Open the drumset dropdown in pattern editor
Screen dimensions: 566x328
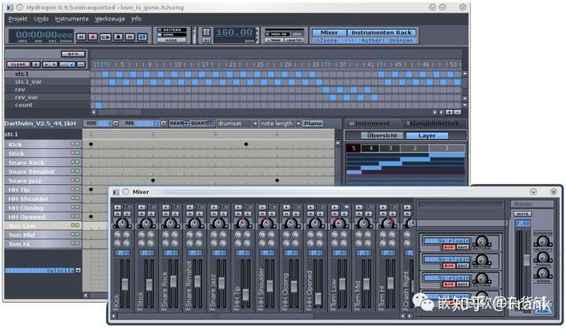tap(234, 123)
